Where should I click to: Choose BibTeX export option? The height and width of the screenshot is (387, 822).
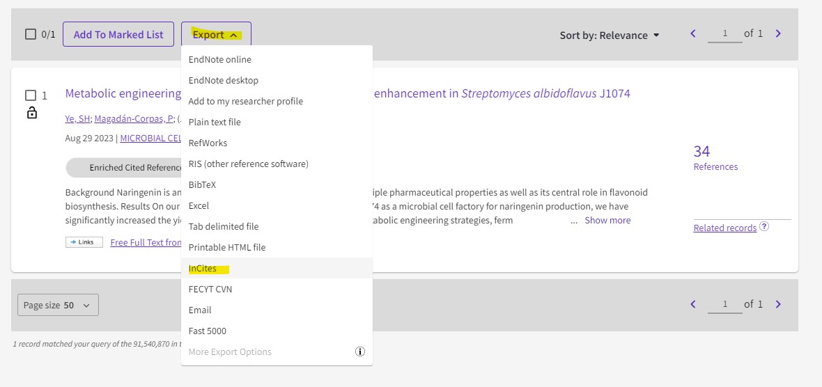203,184
